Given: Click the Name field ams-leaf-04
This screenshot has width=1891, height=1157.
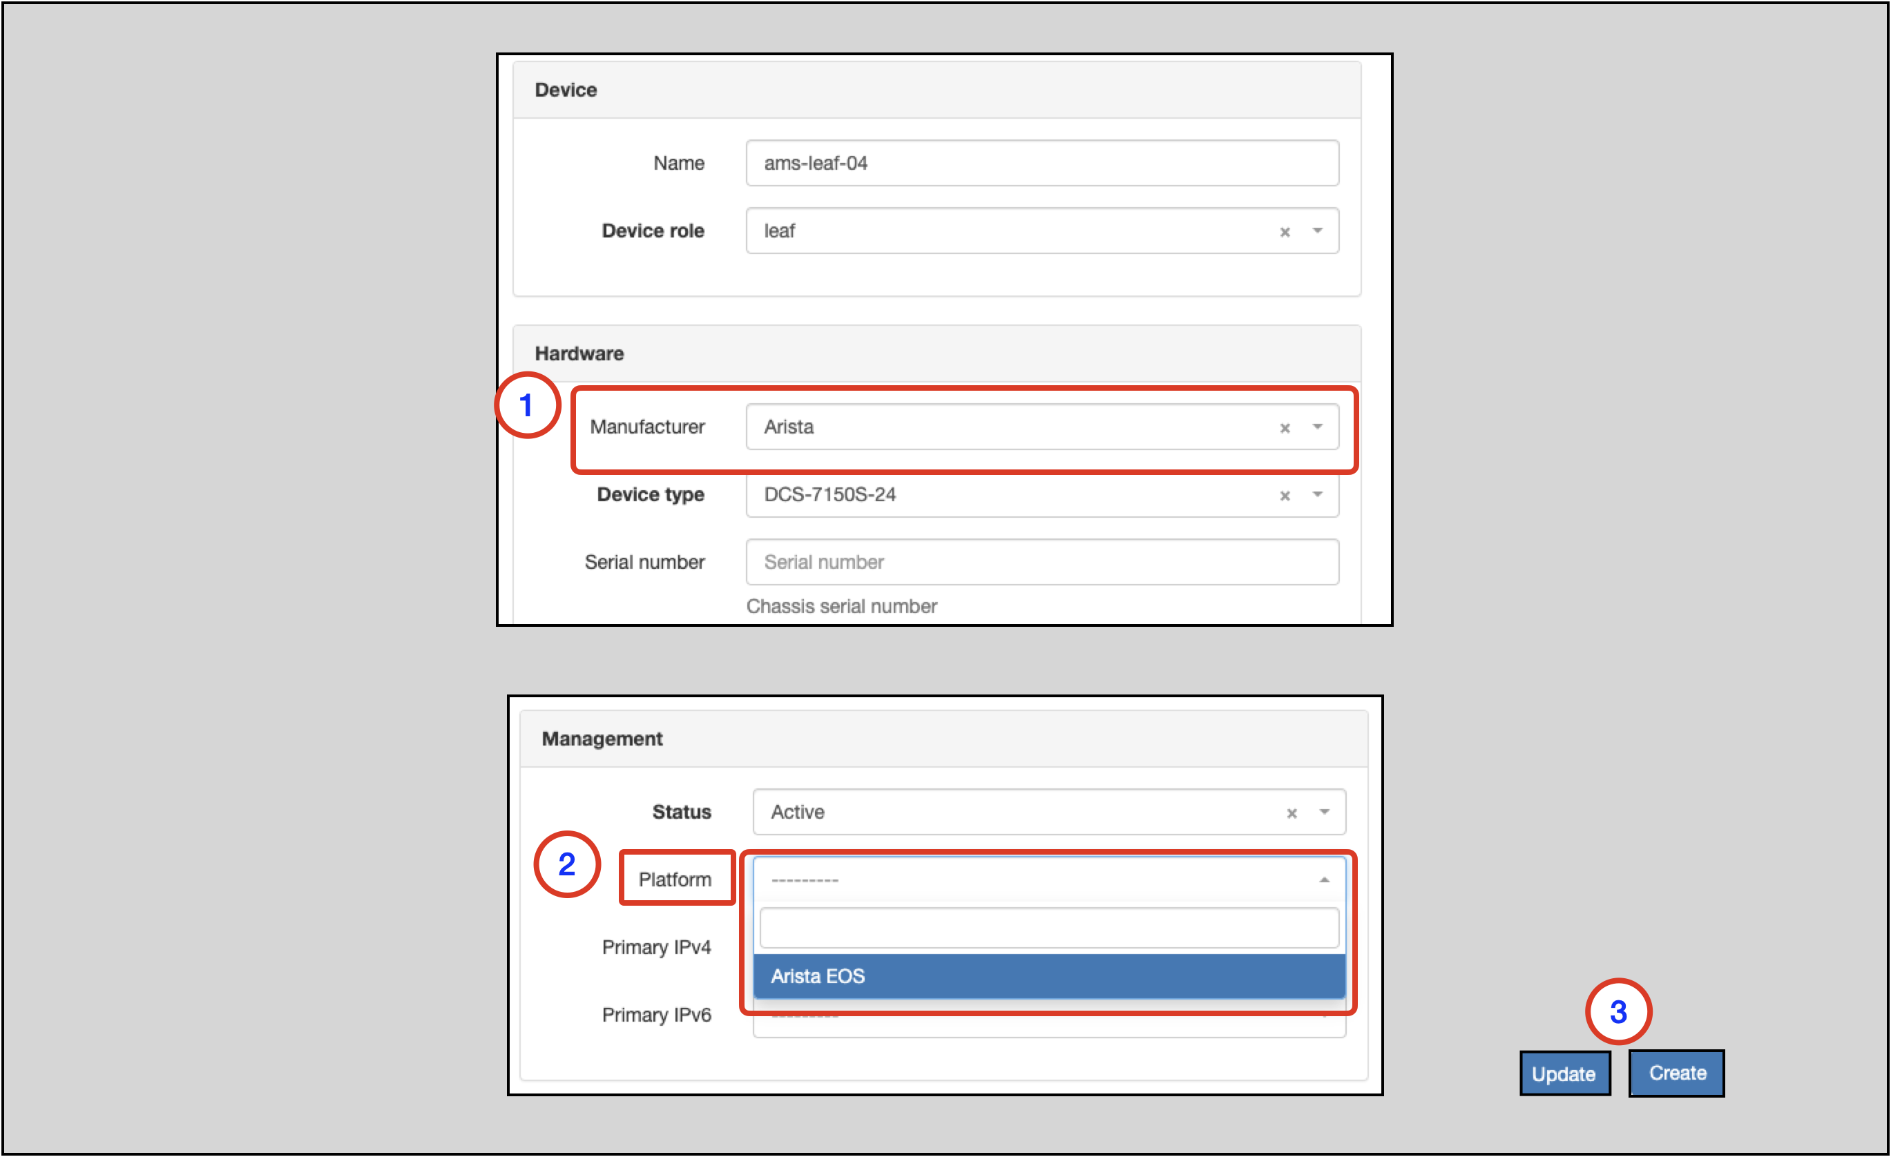Looking at the screenshot, I should pos(1042,163).
